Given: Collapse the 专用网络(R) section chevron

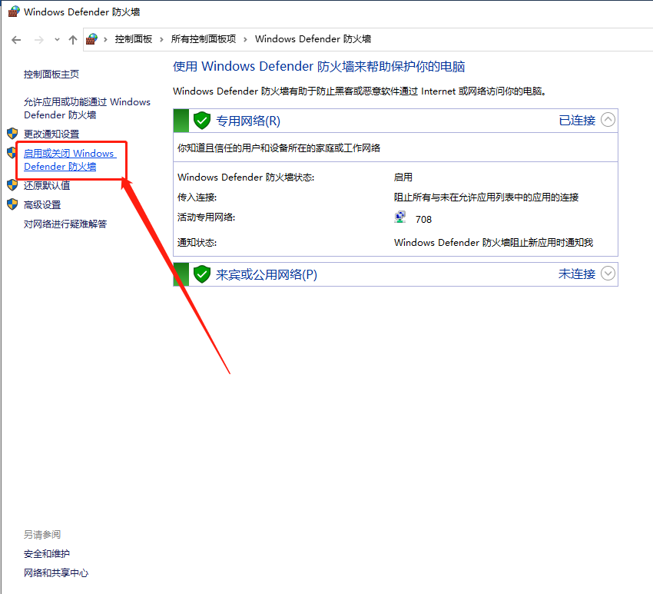Looking at the screenshot, I should (x=608, y=120).
